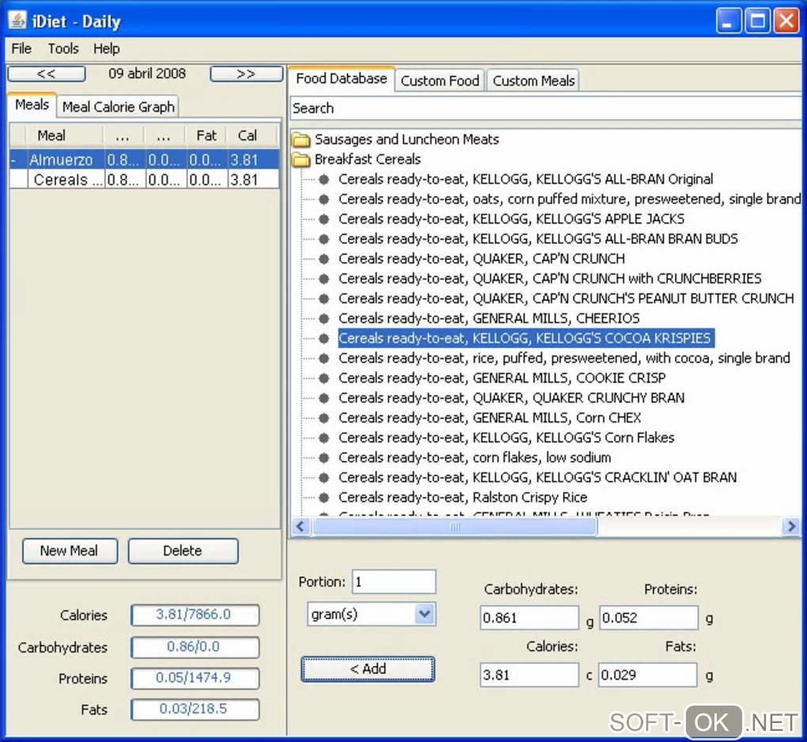Select corn flakes, low sodium item
This screenshot has width=807, height=742.
pyautogui.click(x=475, y=458)
